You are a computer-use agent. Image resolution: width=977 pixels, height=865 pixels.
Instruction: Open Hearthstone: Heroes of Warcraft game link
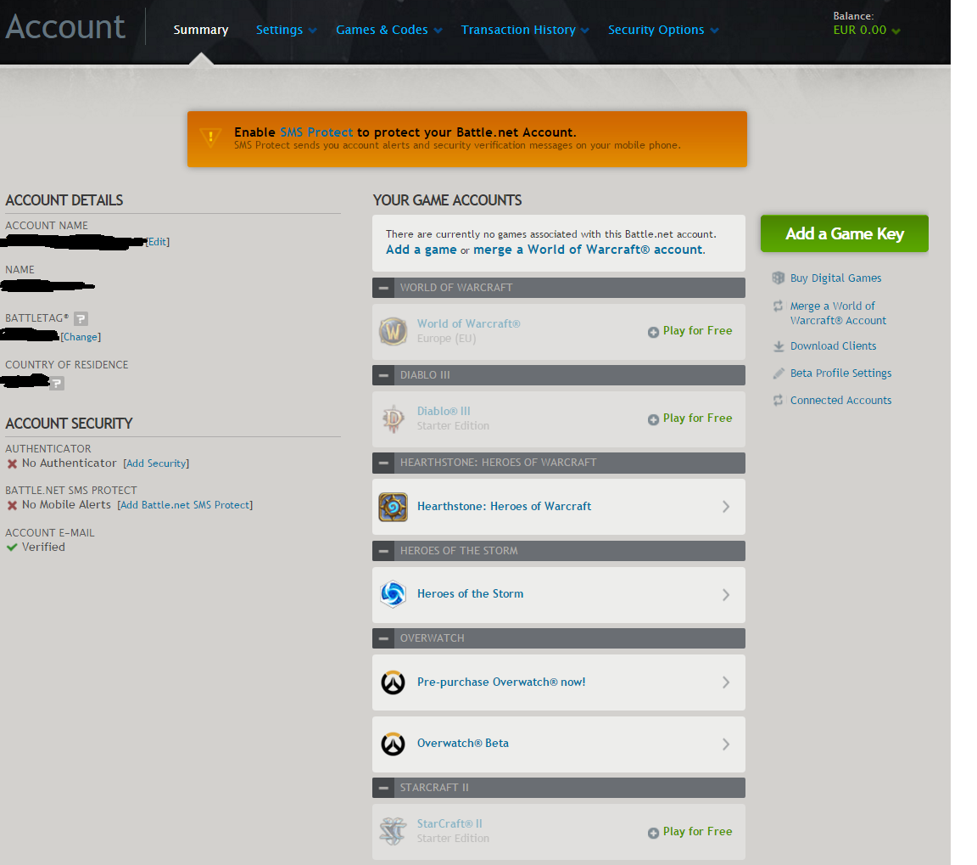[x=504, y=507]
